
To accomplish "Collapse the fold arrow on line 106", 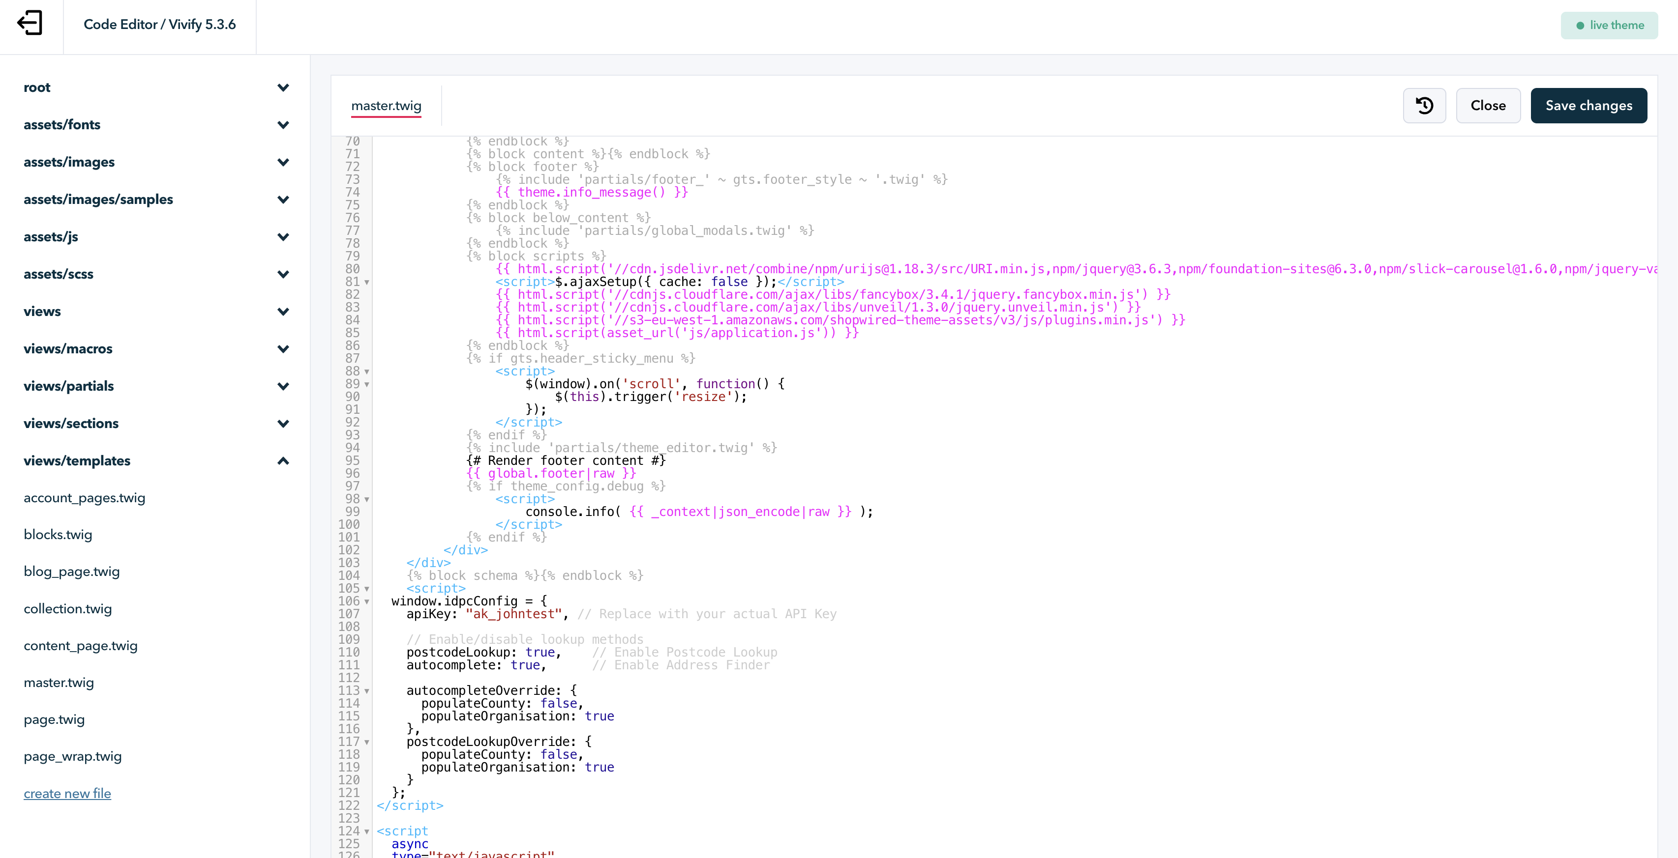I will click(x=367, y=601).
